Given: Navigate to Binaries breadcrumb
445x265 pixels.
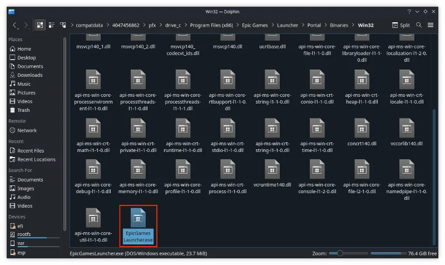Looking at the screenshot, I should click(x=339, y=25).
